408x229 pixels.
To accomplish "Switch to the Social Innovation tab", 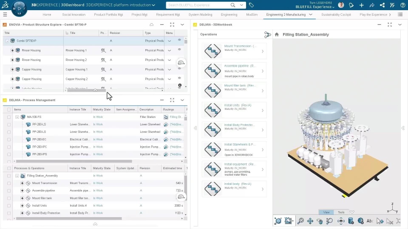I will pyautogui.click(x=74, y=14).
